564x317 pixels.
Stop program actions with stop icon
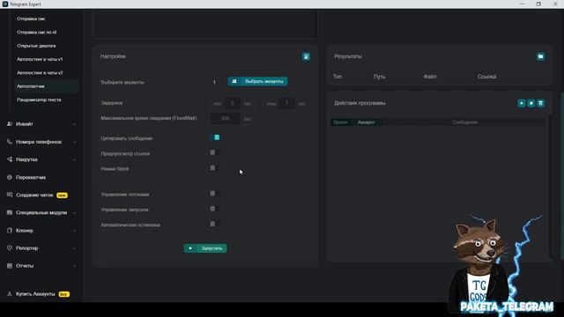(x=531, y=103)
